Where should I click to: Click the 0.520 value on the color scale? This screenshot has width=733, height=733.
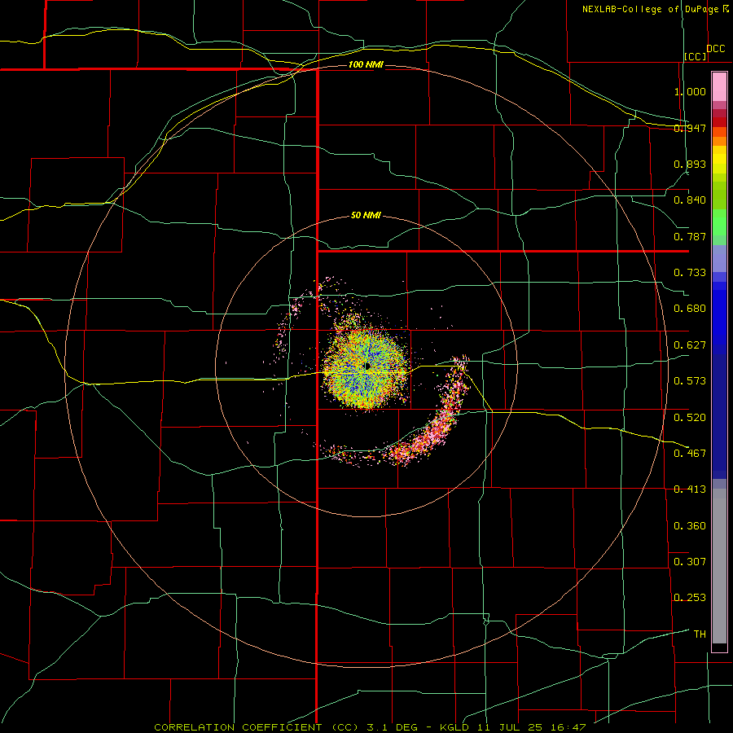pos(690,417)
